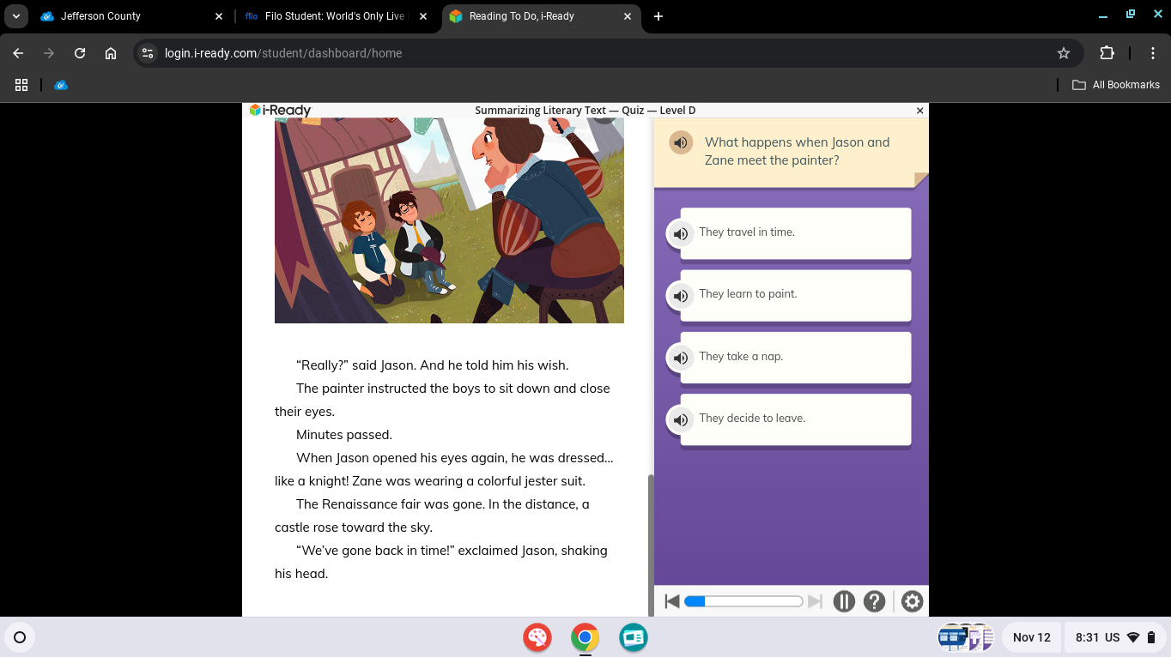Open the i-Ready help menu
Viewport: 1171px width, 657px height.
875,601
